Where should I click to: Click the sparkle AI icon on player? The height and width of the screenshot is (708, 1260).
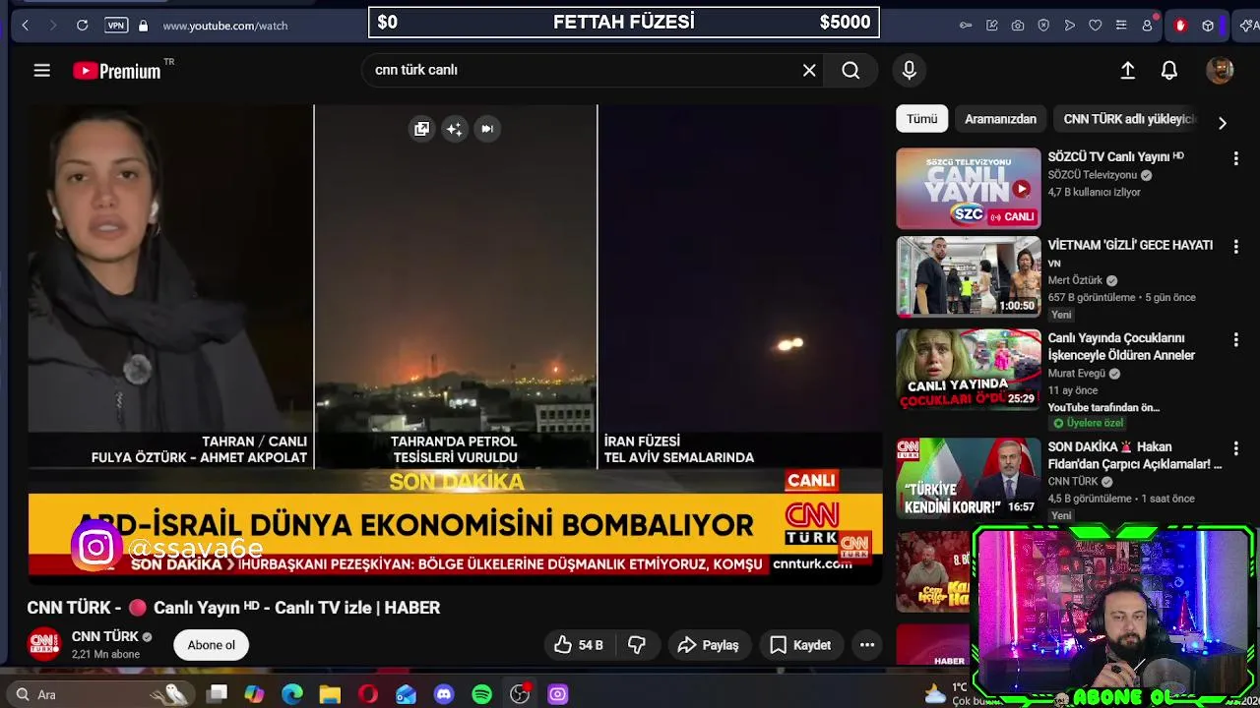coord(454,129)
